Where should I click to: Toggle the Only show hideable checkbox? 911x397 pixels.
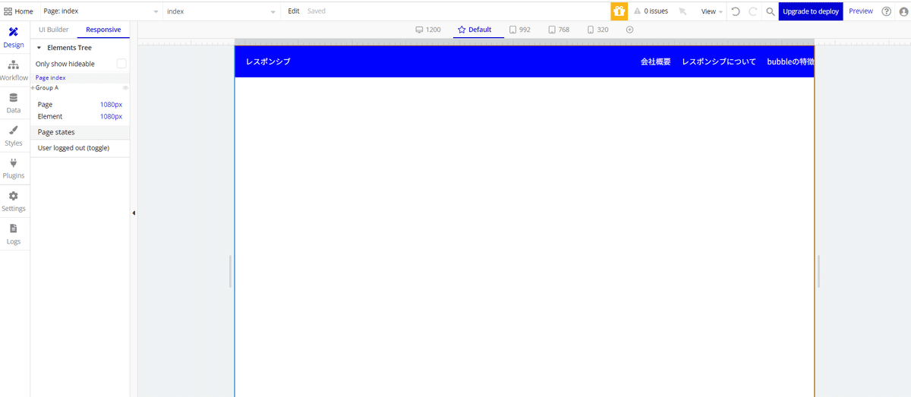121,64
